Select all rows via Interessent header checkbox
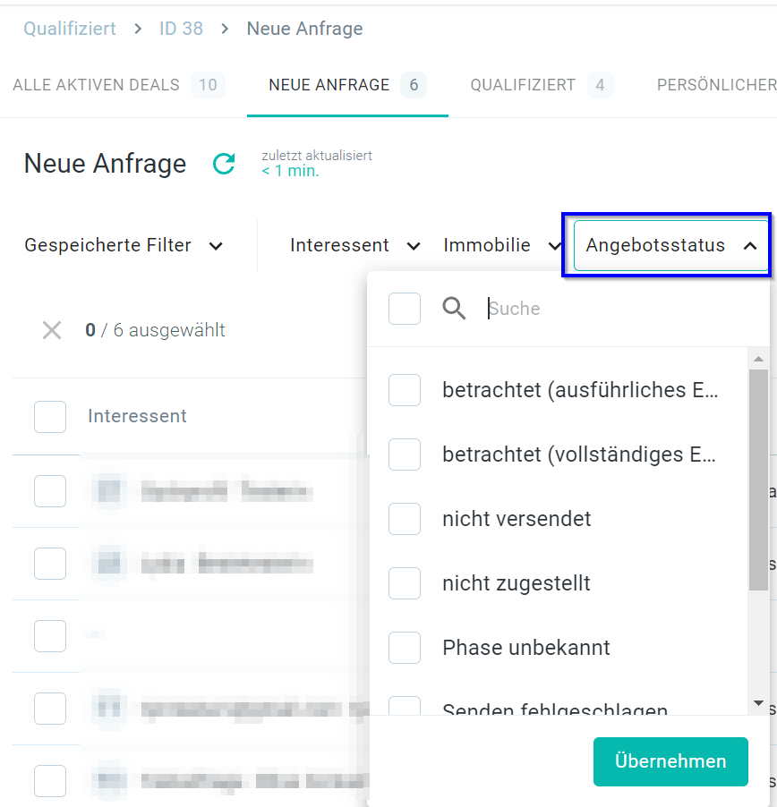Screen dimensions: 777x807 (x=50, y=416)
